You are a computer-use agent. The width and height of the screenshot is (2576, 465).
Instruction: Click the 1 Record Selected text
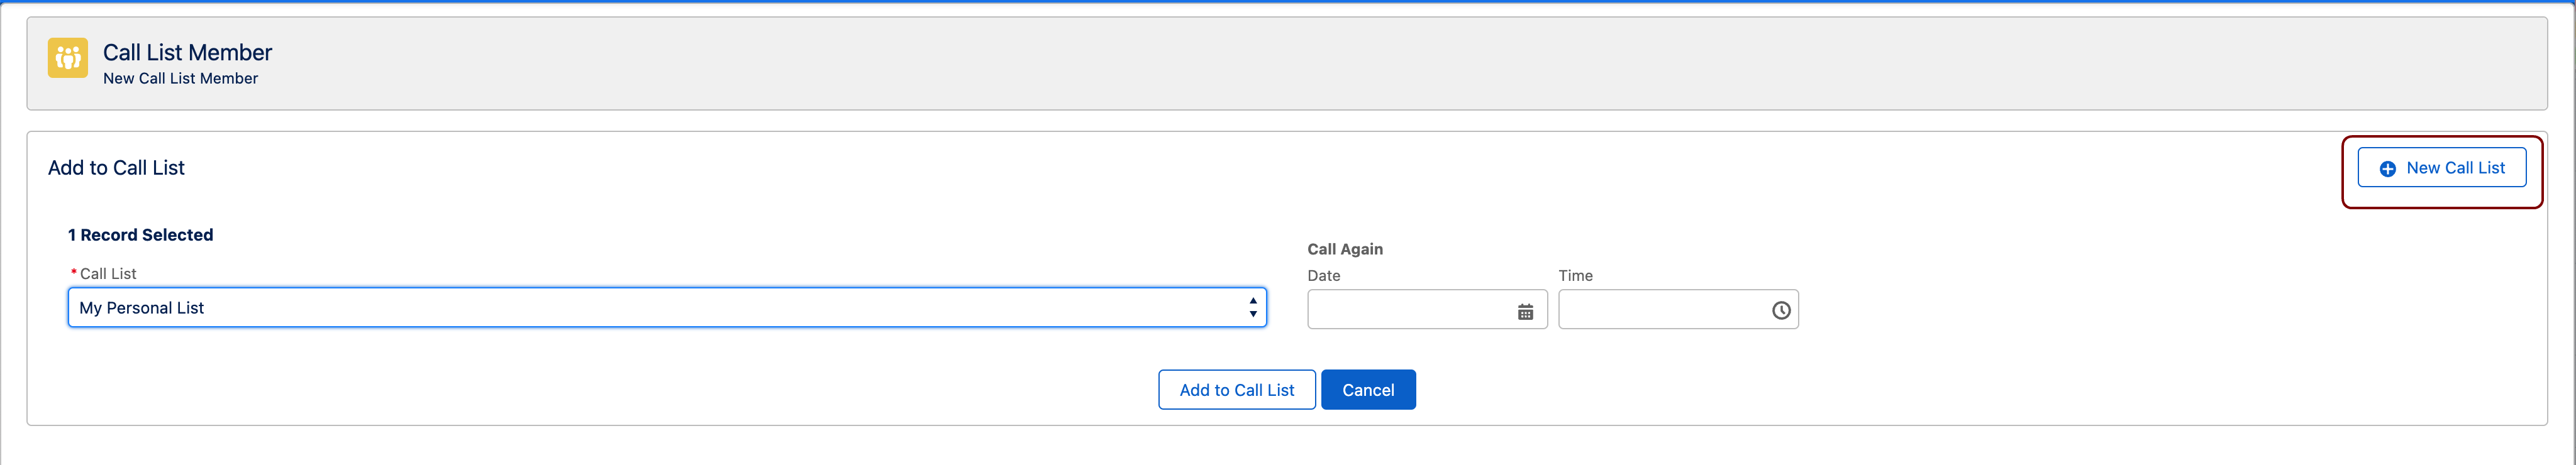click(x=140, y=235)
